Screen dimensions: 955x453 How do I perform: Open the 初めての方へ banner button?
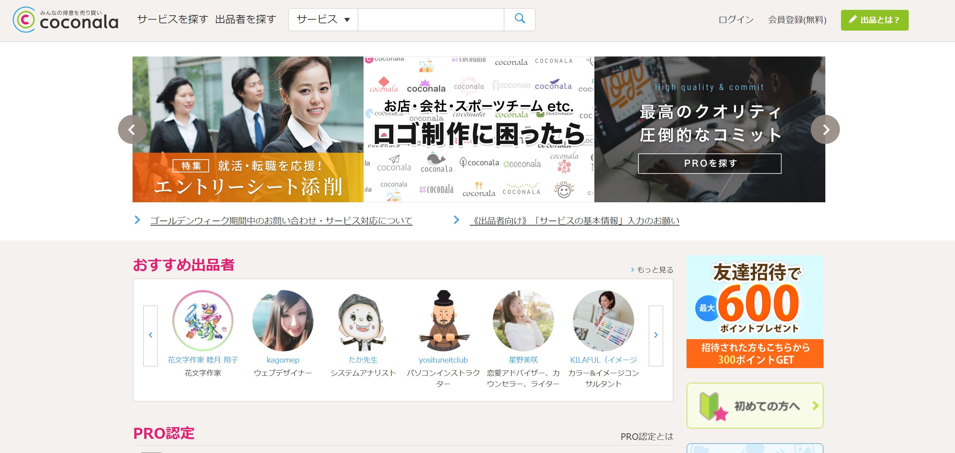[x=755, y=406]
